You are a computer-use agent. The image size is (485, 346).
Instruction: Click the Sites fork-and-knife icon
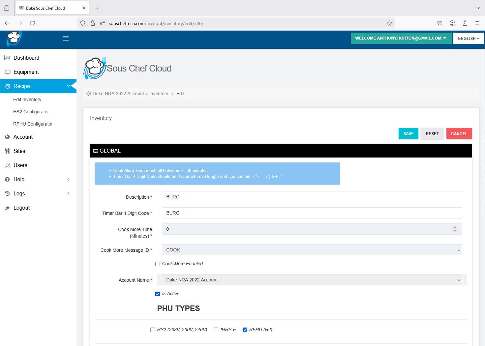pos(7,151)
